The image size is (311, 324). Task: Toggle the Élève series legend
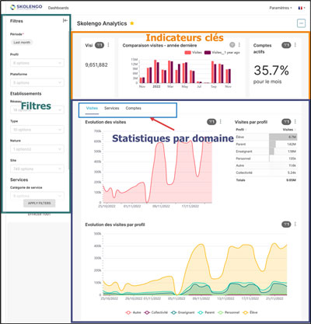250,312
